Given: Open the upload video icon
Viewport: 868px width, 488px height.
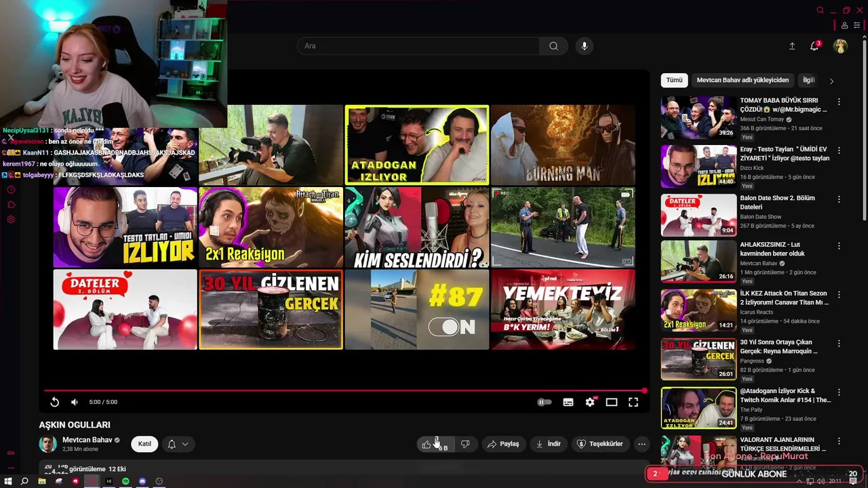Looking at the screenshot, I should tap(792, 46).
